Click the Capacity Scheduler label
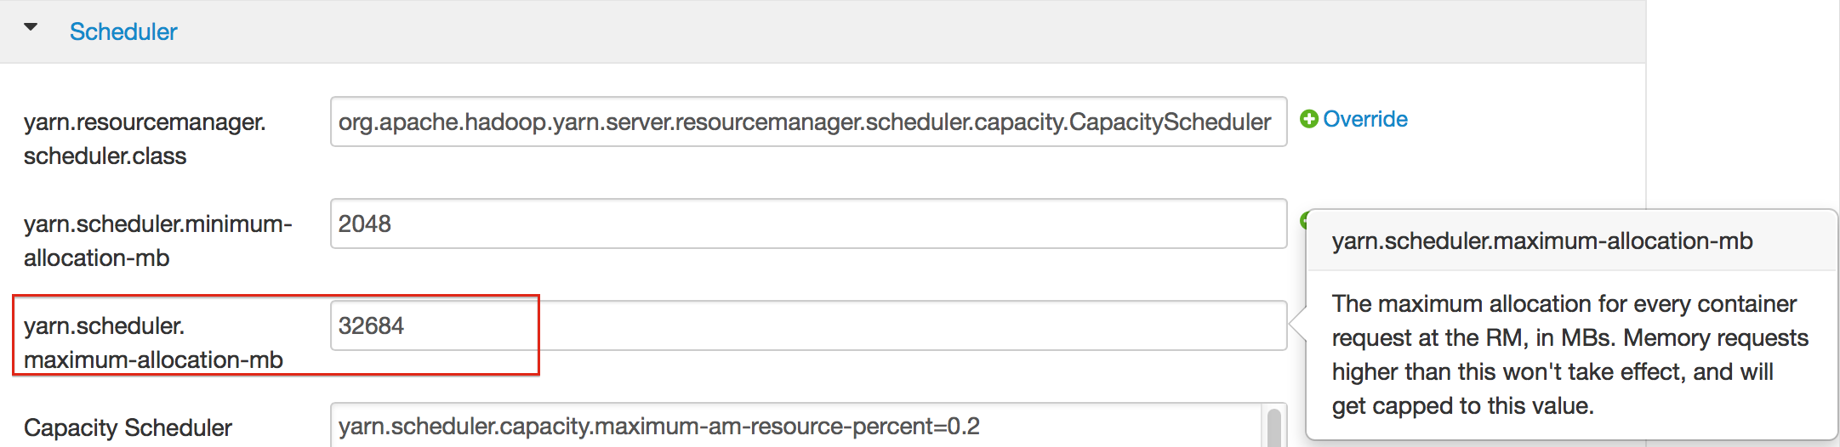1840x447 pixels. coord(128,427)
